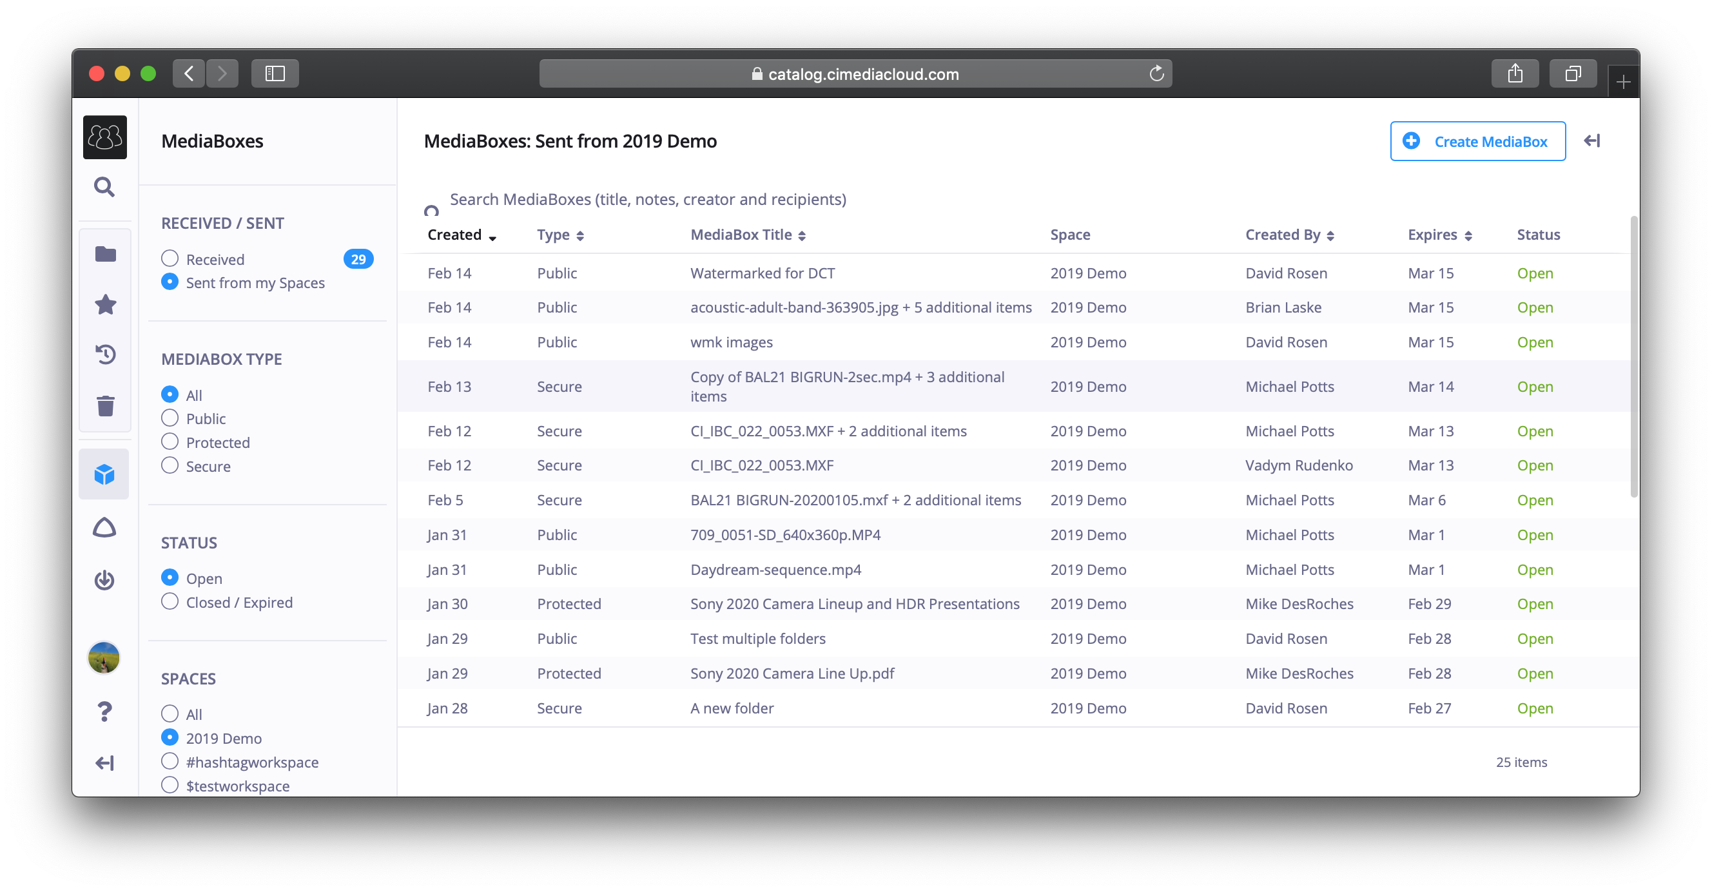The height and width of the screenshot is (892, 1712).
Task: Select the Received radio button
Action: (170, 258)
